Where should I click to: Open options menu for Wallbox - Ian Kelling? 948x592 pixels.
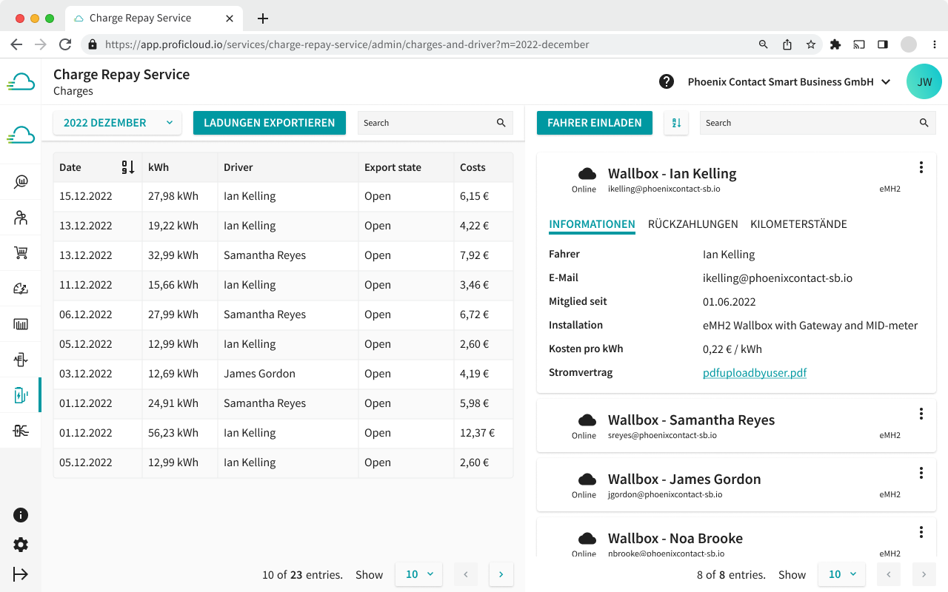921,167
